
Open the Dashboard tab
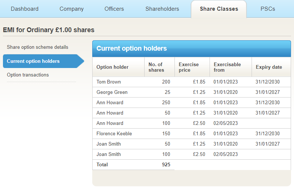[24, 9]
